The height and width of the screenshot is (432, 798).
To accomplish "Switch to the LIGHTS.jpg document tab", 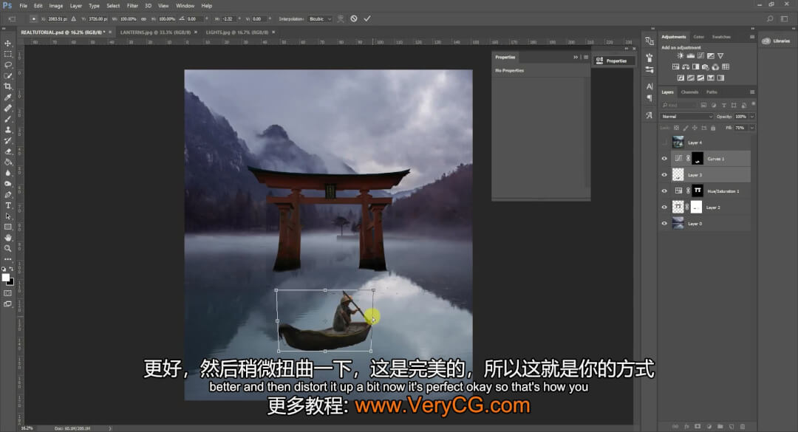I will click(236, 32).
